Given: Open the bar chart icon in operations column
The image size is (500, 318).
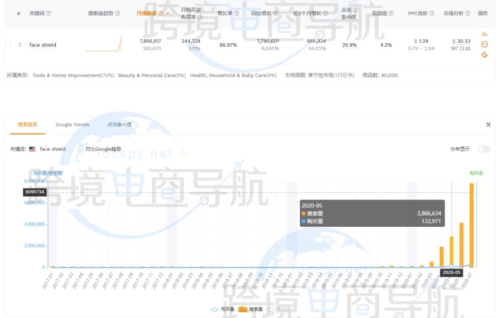Looking at the screenshot, I should pyautogui.click(x=484, y=34).
